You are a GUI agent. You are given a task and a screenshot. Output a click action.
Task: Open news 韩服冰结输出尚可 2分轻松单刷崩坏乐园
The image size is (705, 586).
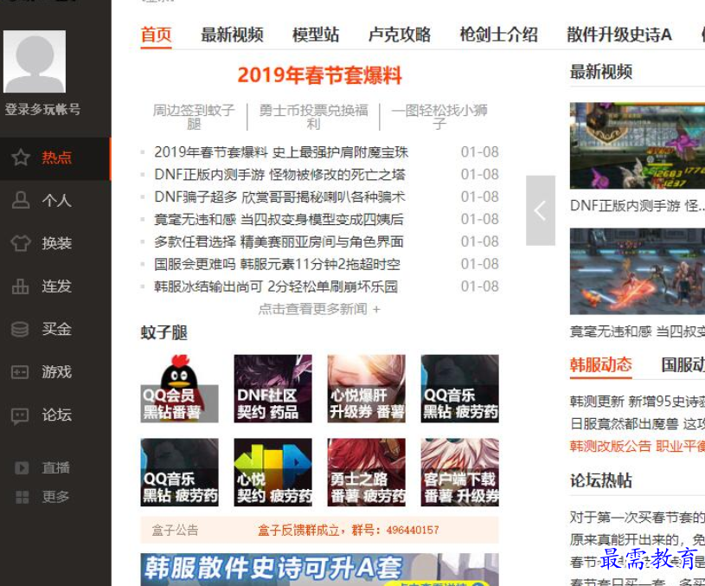[x=276, y=287]
